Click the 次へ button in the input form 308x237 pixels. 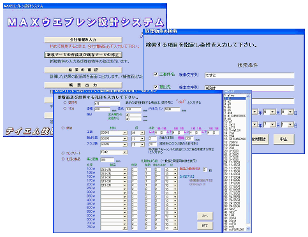[205, 216]
